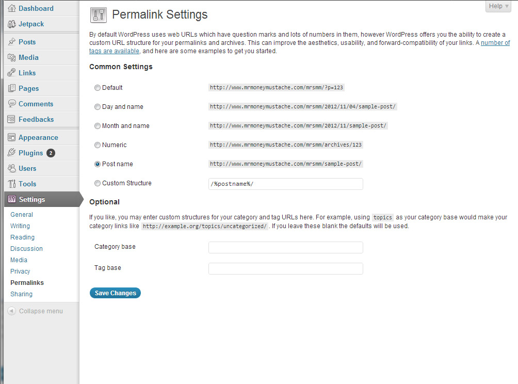
Task: Select the Day and name radio button
Action: pos(98,107)
